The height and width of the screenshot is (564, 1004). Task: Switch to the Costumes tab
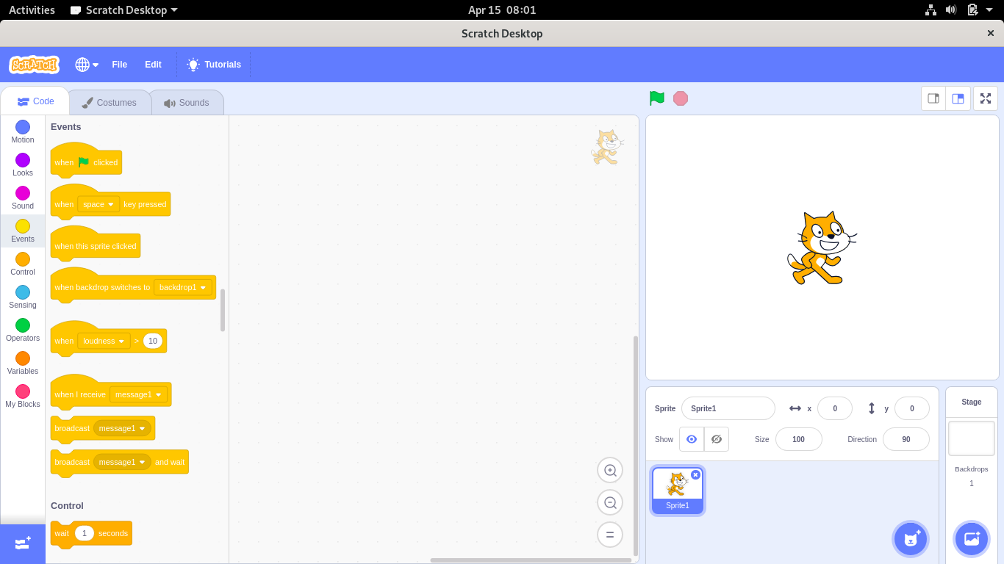pyautogui.click(x=109, y=103)
